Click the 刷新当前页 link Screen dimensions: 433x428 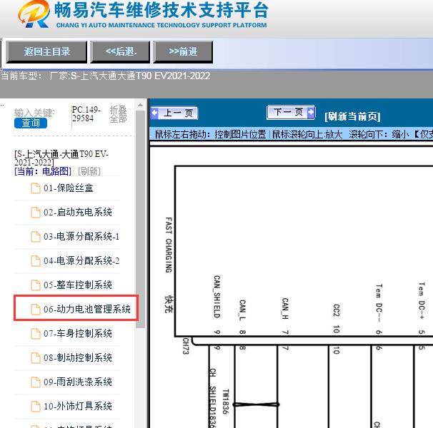(x=352, y=116)
